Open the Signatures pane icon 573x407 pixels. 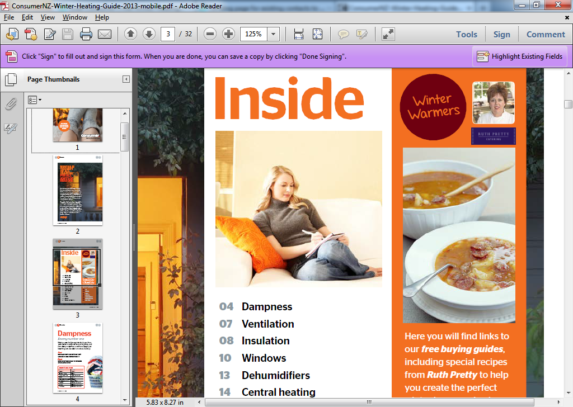(x=11, y=128)
